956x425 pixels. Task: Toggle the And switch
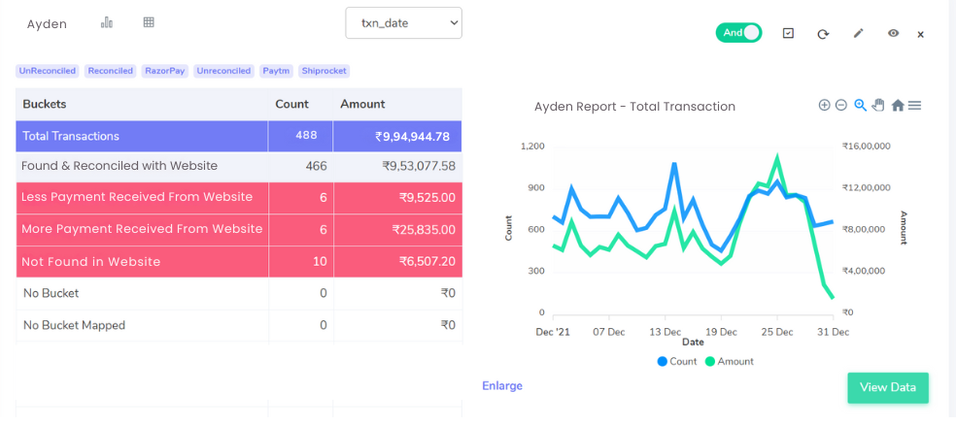pos(739,33)
